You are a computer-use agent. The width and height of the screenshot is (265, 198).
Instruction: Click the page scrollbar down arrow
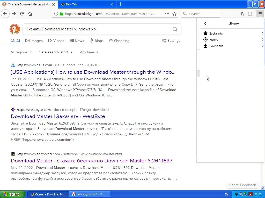coord(263,188)
